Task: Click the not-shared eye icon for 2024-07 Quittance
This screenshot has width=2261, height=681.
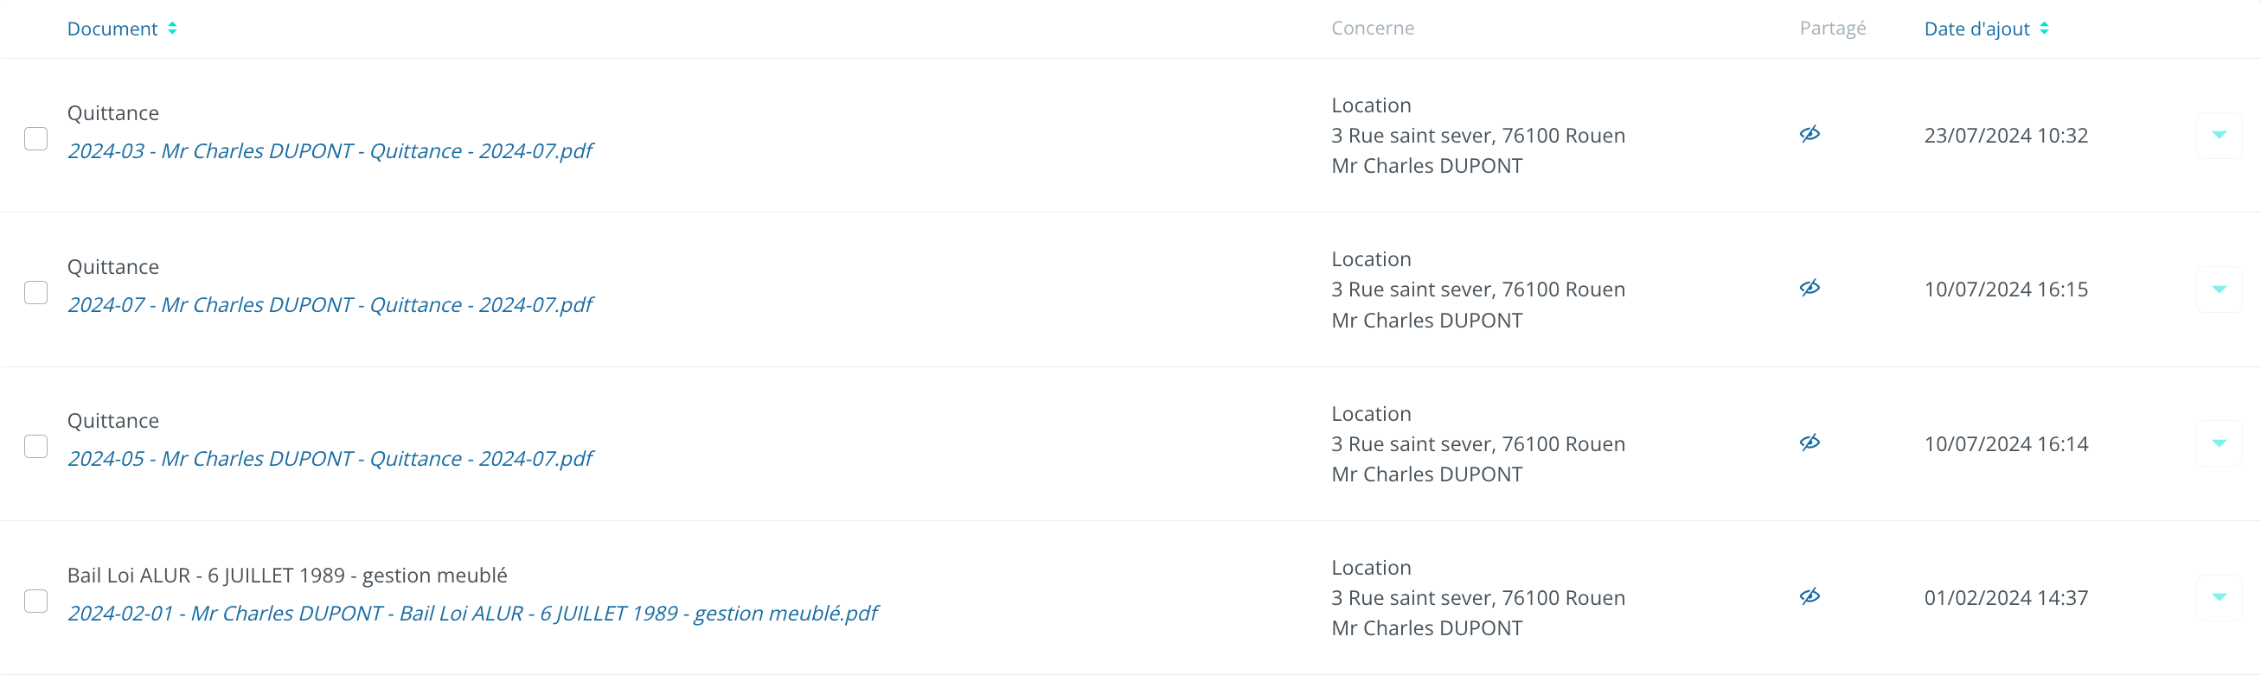Action: [x=1809, y=289]
